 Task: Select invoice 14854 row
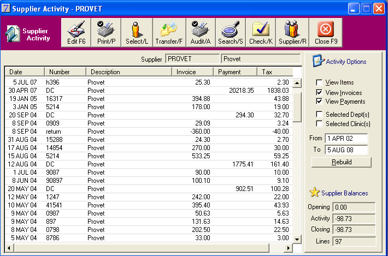coord(149,148)
